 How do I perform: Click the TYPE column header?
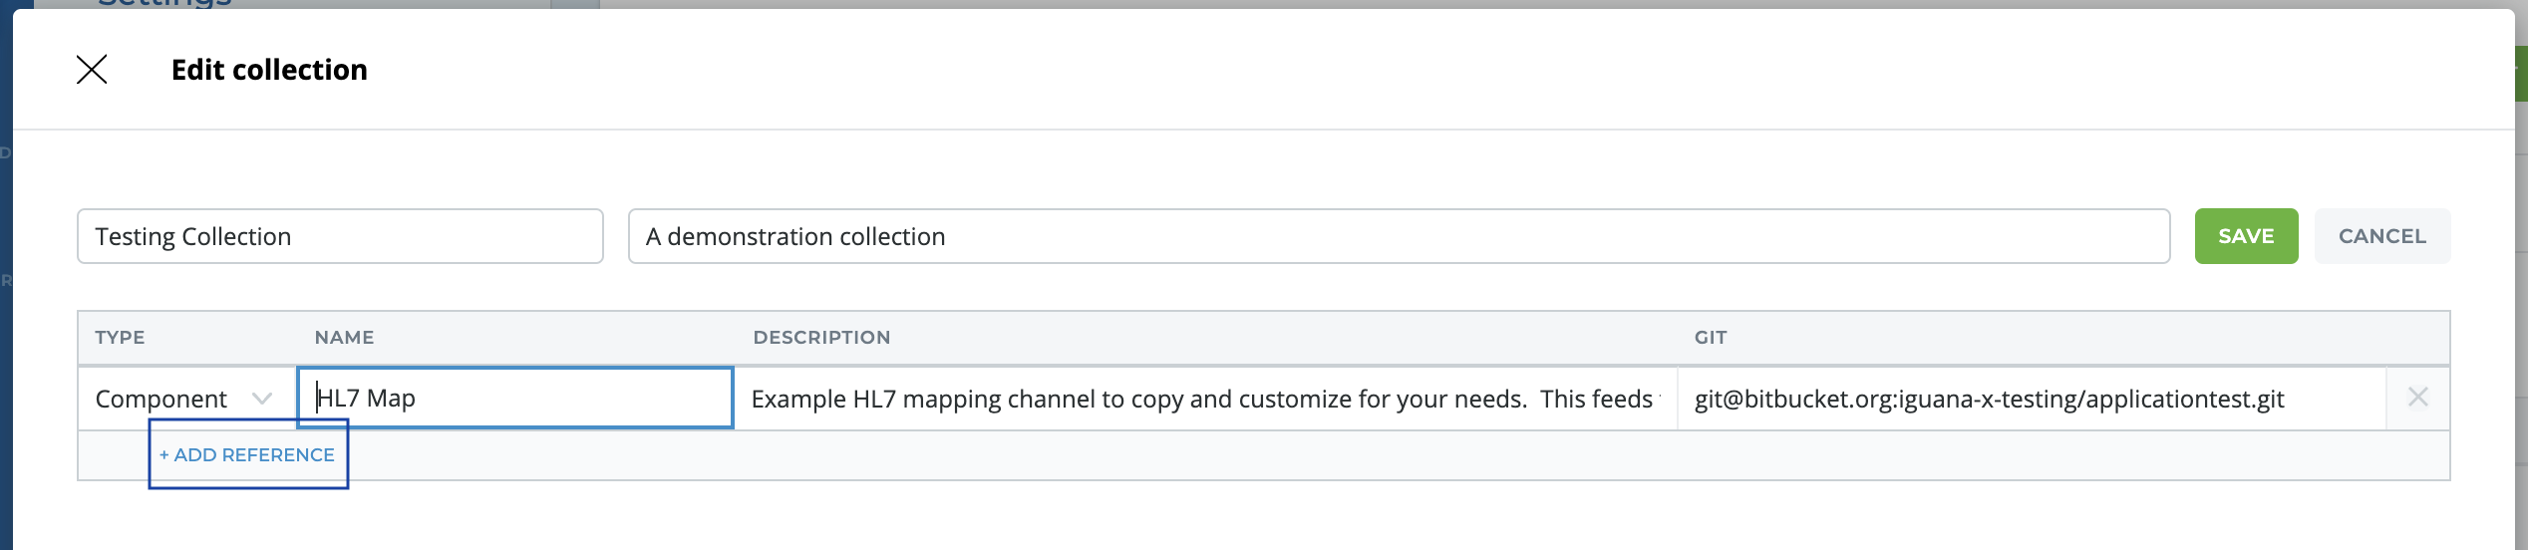120,338
